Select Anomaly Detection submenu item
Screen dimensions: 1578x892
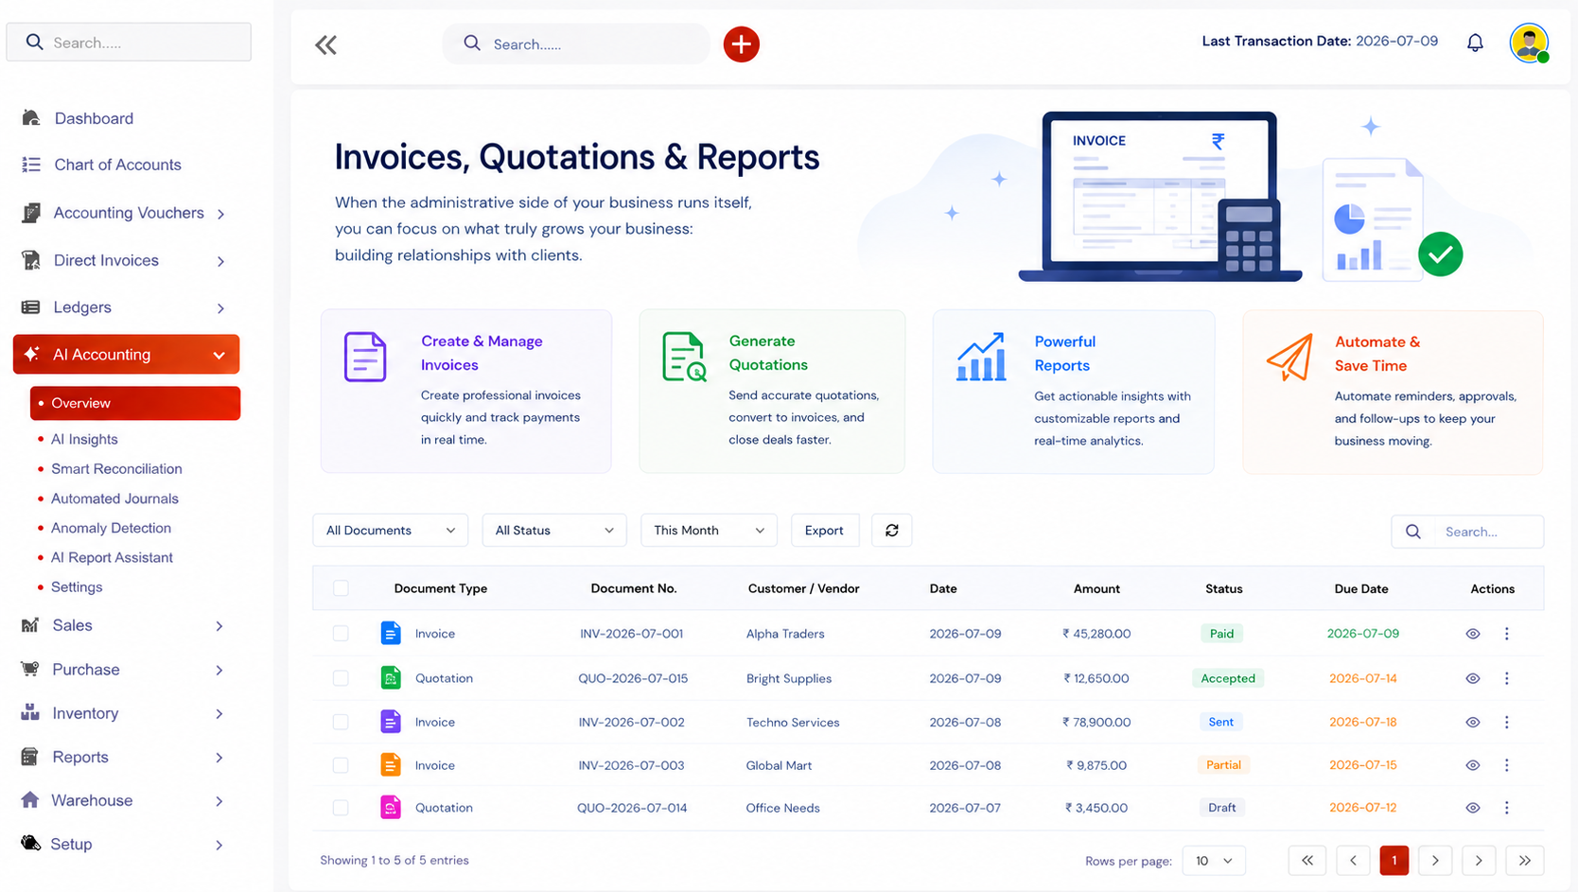click(111, 528)
